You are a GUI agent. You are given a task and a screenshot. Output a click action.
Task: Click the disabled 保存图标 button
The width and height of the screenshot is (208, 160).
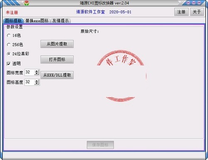coord(100,145)
